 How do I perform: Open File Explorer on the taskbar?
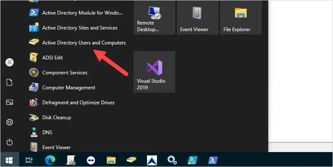[x=111, y=160]
